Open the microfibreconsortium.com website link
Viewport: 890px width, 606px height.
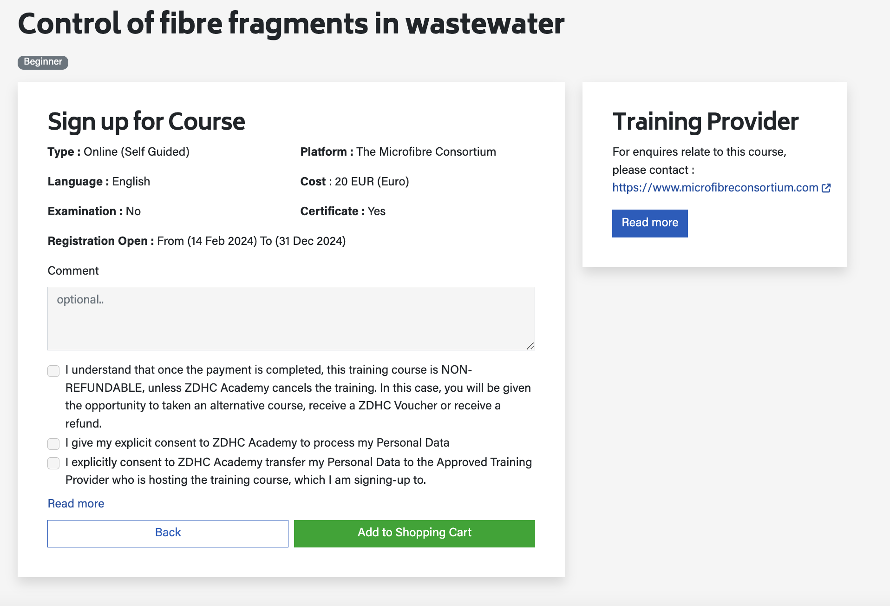tap(715, 187)
